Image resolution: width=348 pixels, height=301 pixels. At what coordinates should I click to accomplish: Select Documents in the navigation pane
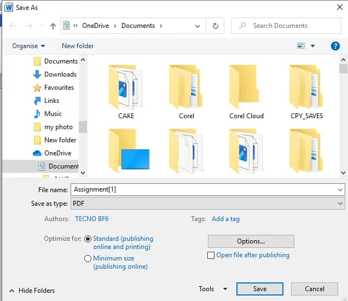coord(55,61)
